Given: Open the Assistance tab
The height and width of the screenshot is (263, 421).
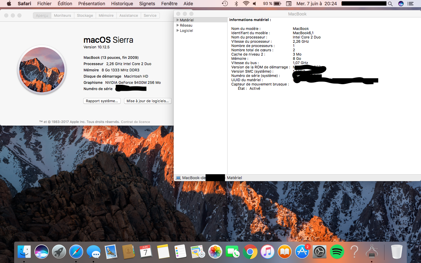Looking at the screenshot, I should coord(129,15).
